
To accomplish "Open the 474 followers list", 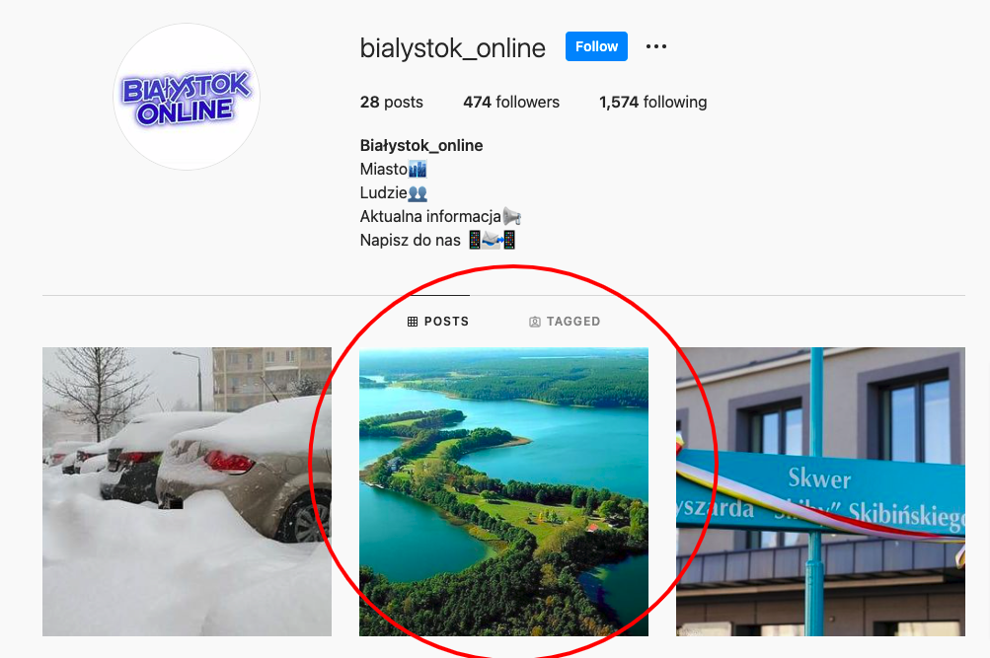I will coord(510,102).
